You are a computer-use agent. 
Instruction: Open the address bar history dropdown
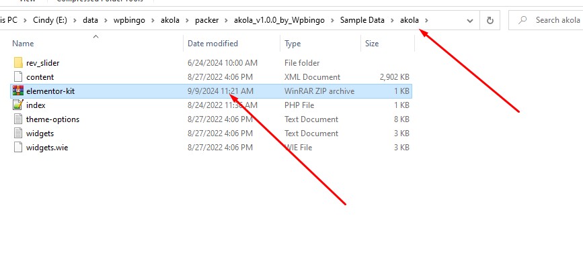(470, 20)
